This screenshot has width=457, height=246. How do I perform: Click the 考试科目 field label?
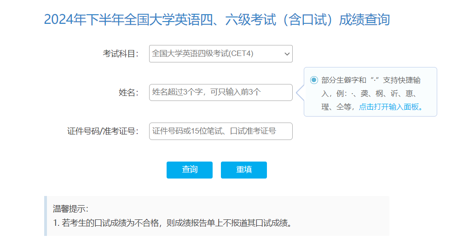coord(120,54)
